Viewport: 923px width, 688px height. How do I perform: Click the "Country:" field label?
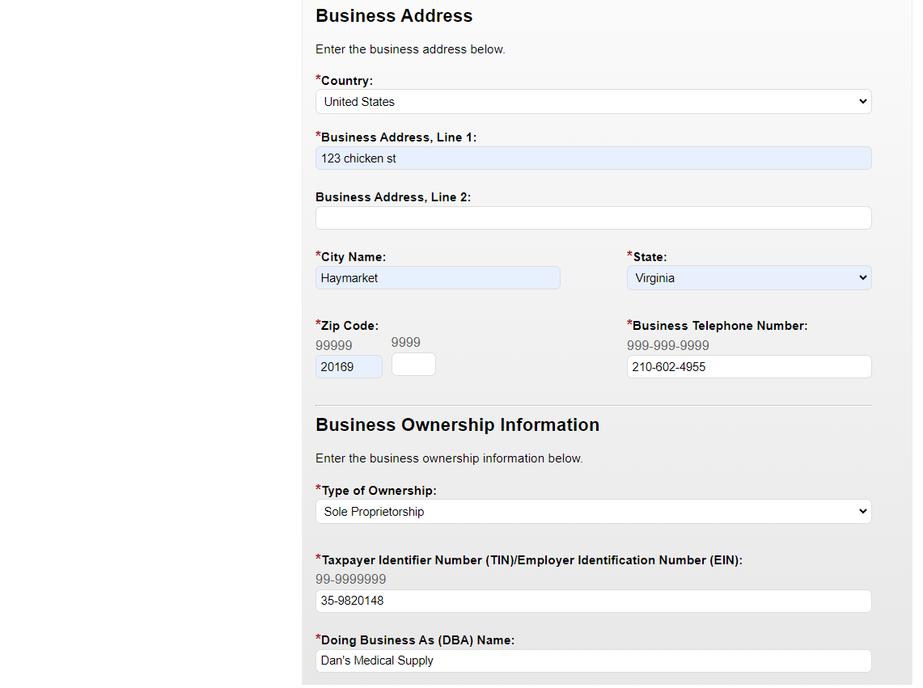347,81
